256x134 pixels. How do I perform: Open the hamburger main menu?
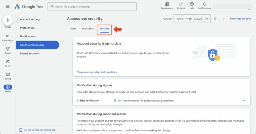click(8, 7)
